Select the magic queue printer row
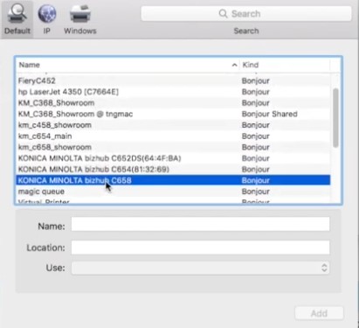 (173, 192)
